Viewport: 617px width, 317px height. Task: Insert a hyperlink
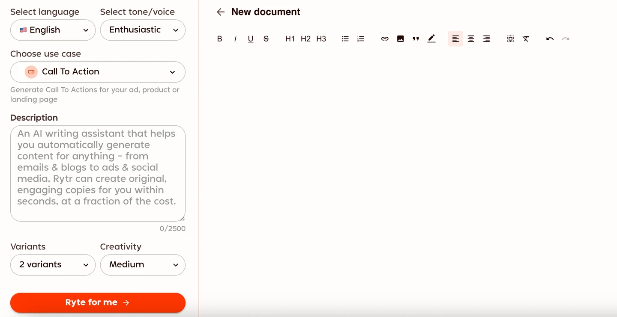coord(385,39)
